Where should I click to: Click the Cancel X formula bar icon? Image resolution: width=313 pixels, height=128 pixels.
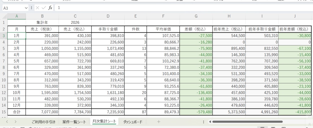click(x=38, y=8)
